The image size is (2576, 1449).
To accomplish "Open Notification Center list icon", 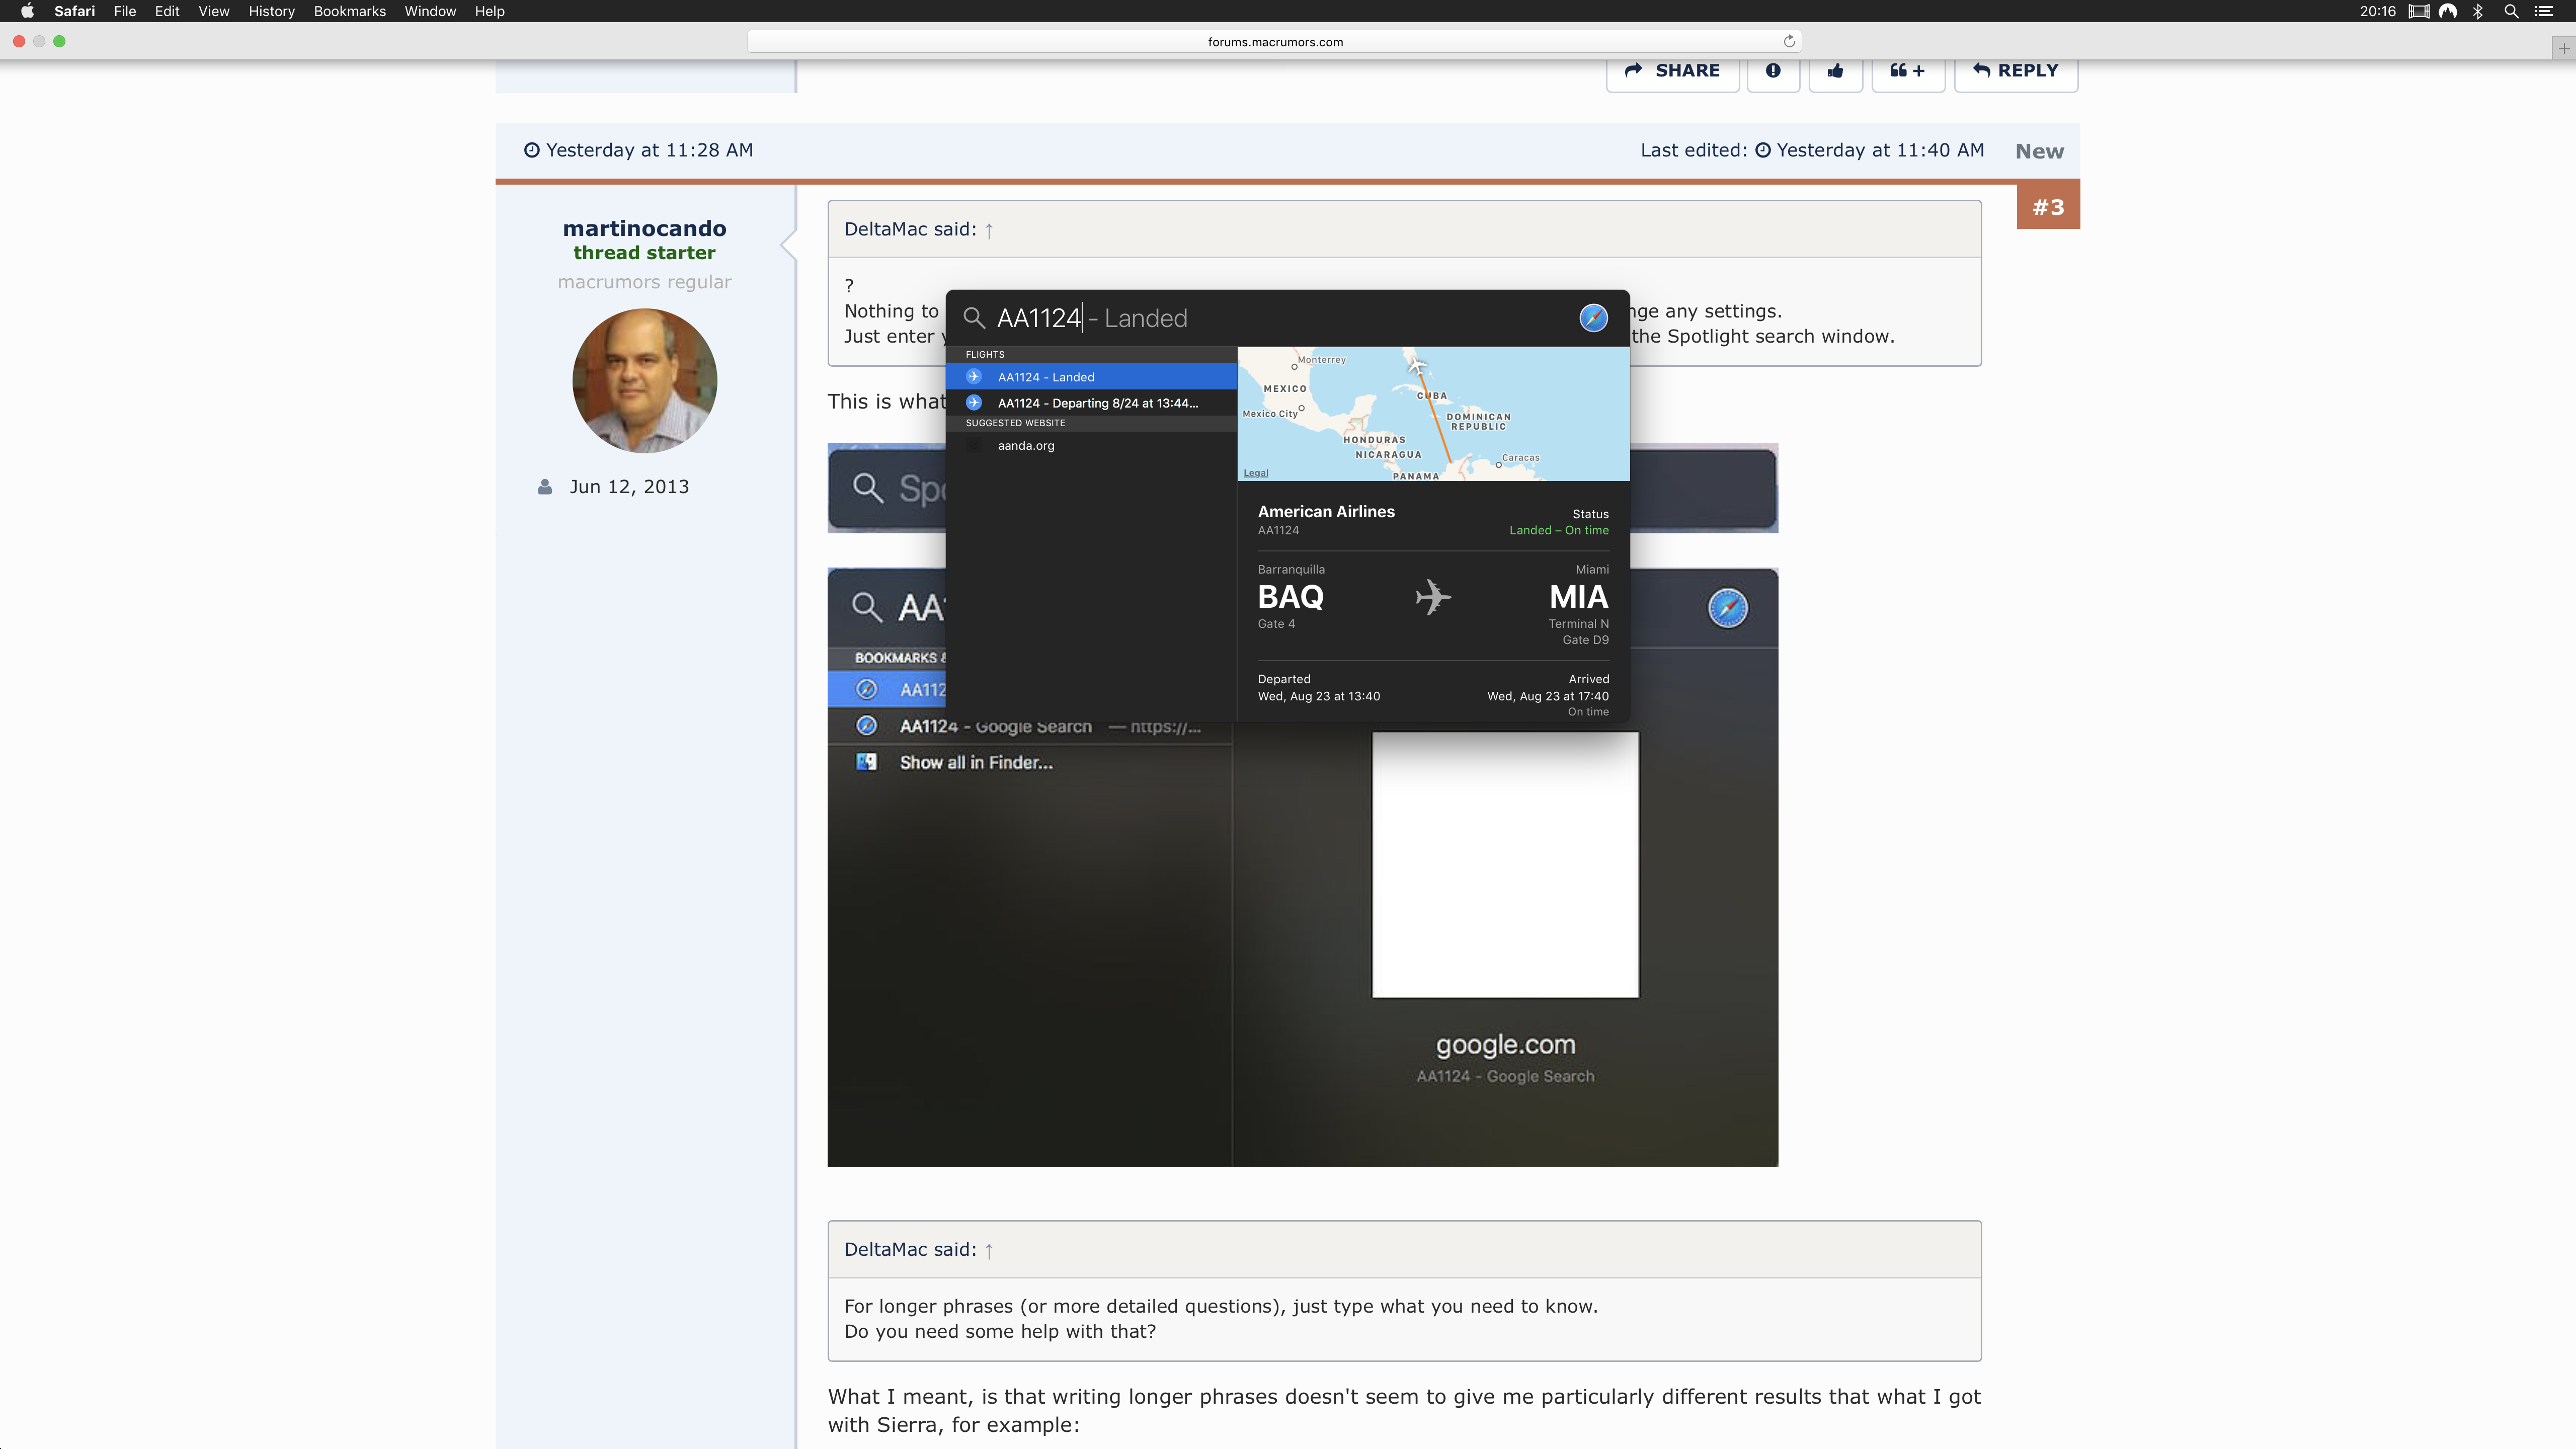I will (x=2544, y=11).
